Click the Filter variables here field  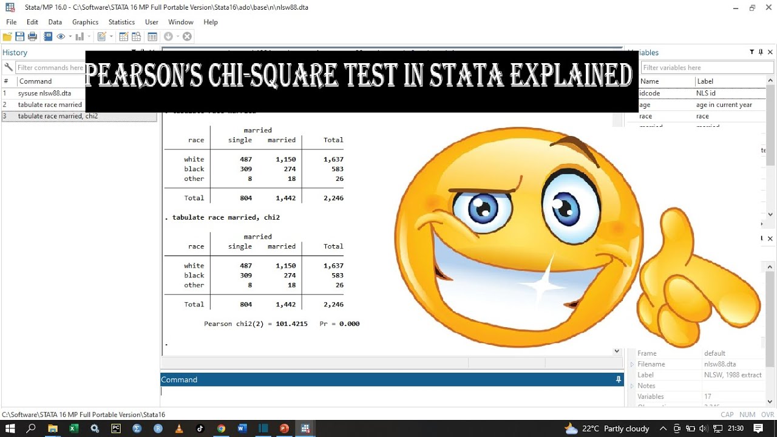(706, 67)
